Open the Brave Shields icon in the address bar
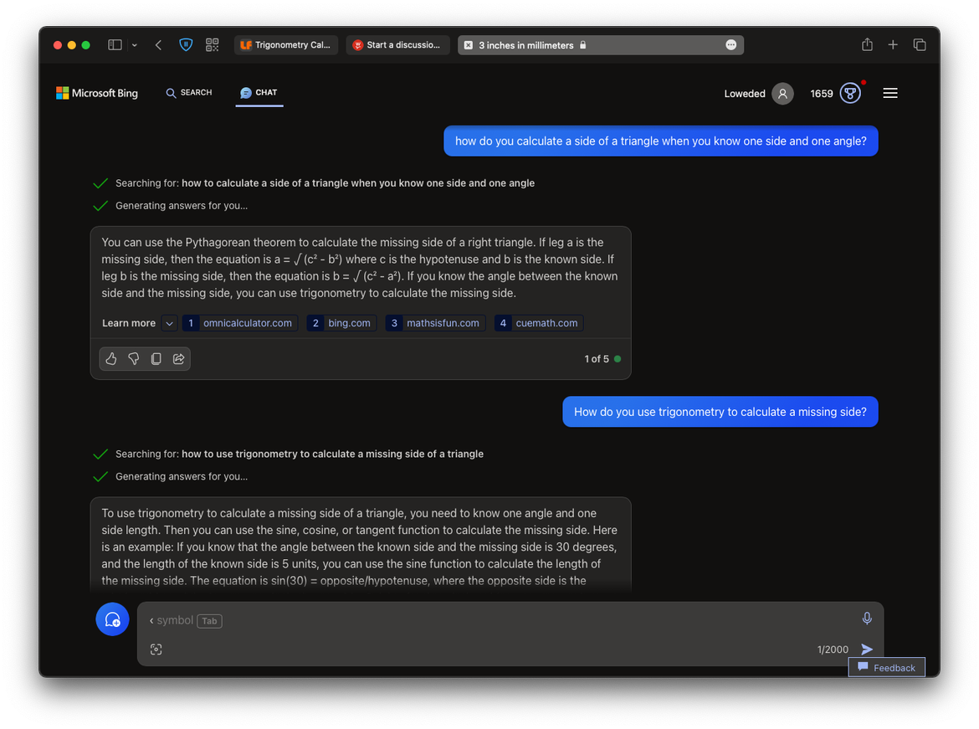Image resolution: width=979 pixels, height=729 pixels. [x=185, y=44]
